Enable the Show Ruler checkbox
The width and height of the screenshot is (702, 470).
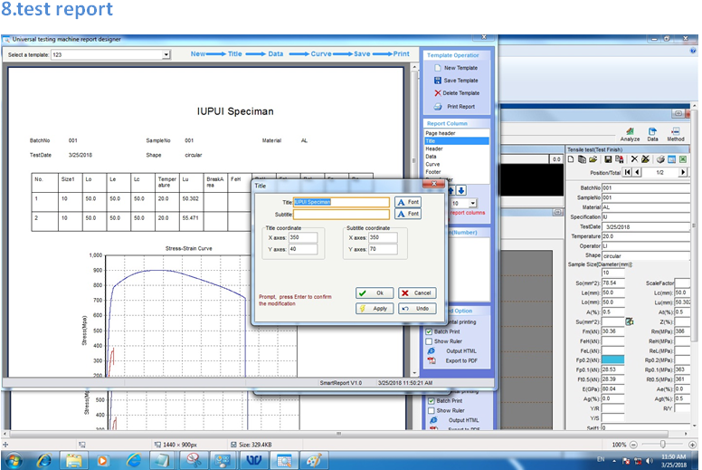(430, 341)
